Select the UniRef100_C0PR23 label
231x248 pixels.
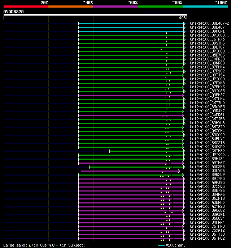pos(207,59)
